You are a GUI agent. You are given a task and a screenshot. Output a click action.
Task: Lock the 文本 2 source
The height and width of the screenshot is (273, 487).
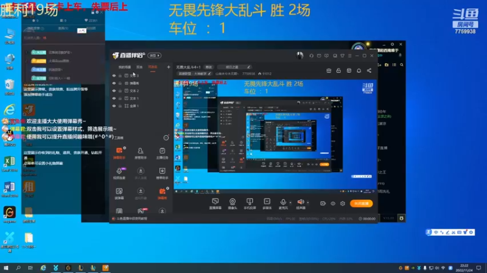(x=120, y=90)
